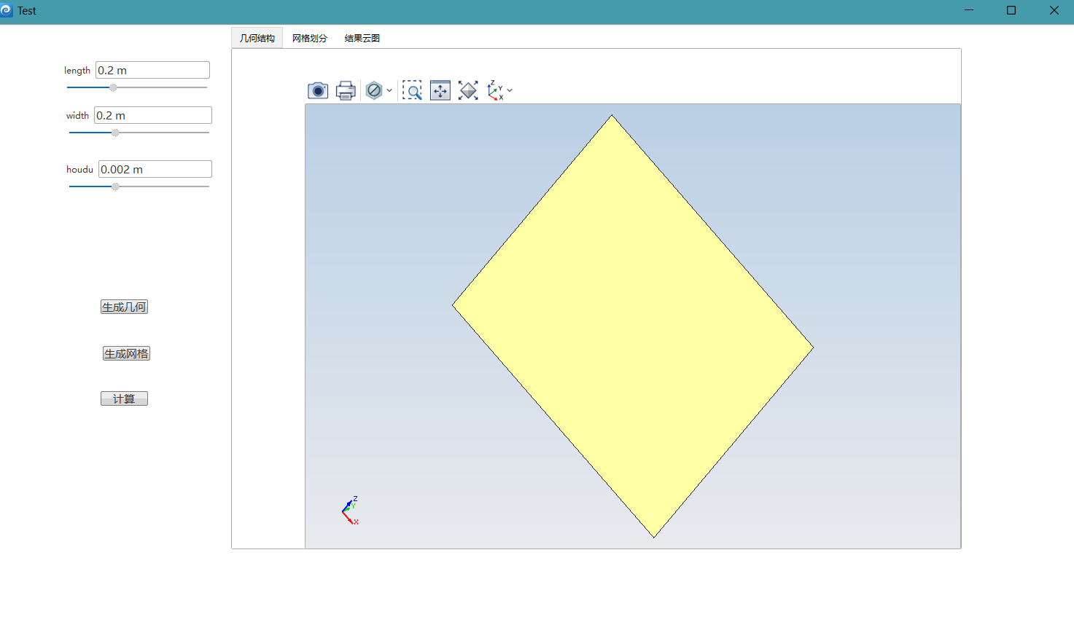Click the zoom-to-window icon with four arrows
Screen dimensions: 1074x633
point(440,90)
